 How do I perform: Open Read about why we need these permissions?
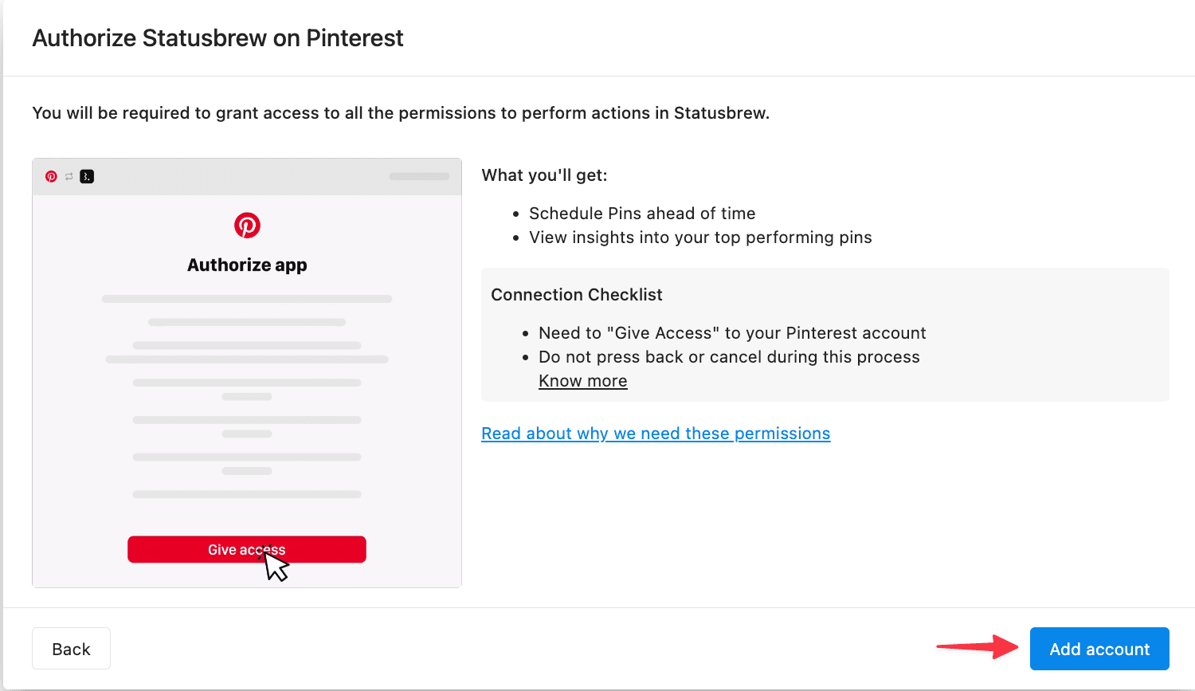[x=656, y=434]
